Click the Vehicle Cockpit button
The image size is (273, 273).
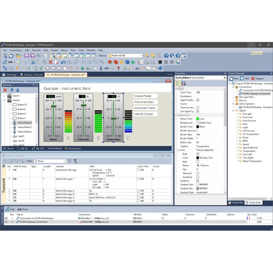click(145, 114)
